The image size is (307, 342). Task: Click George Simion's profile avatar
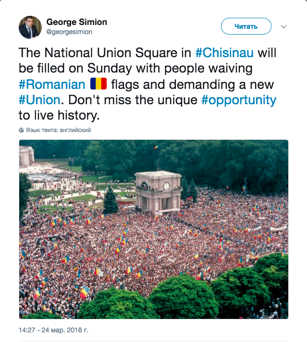(x=30, y=27)
